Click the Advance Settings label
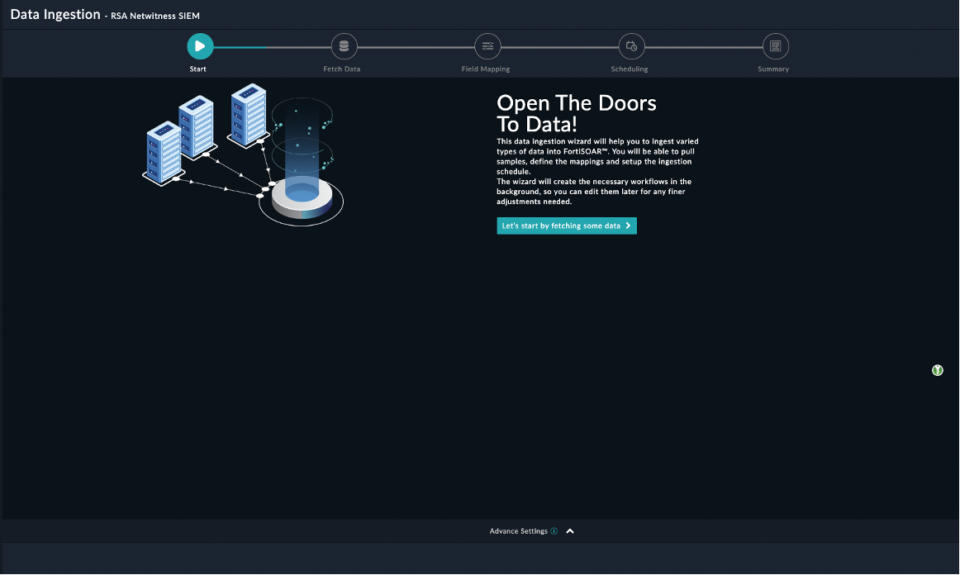Screen dimensions: 960x575 518,531
